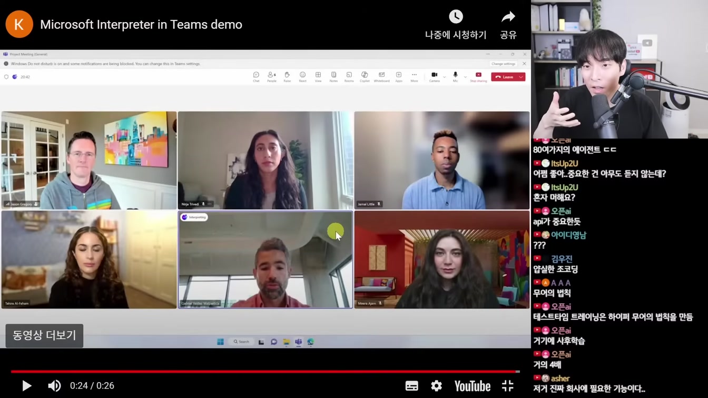Open the Chat icon in Teams toolbar
Screen dimensions: 708x398
pyautogui.click(x=256, y=77)
